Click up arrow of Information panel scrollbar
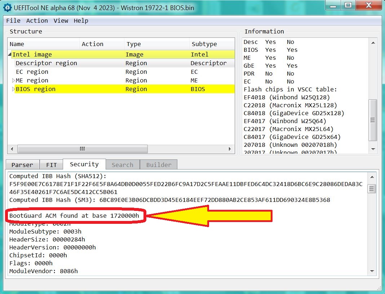This screenshot has height=294, width=385. (373, 43)
